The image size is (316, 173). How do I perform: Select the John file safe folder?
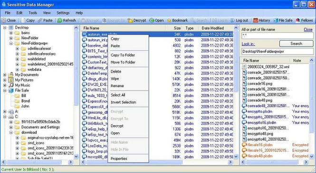[x=25, y=106]
